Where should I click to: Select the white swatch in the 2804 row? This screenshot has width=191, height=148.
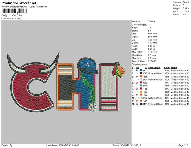click(x=141, y=79)
